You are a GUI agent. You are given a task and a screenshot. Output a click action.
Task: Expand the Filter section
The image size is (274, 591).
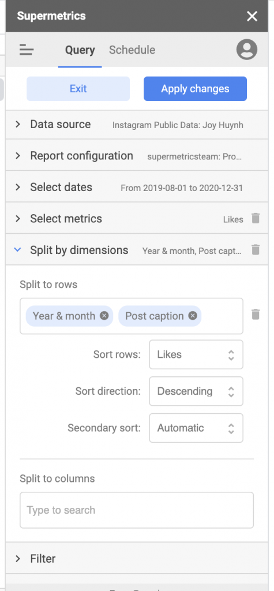point(137,559)
